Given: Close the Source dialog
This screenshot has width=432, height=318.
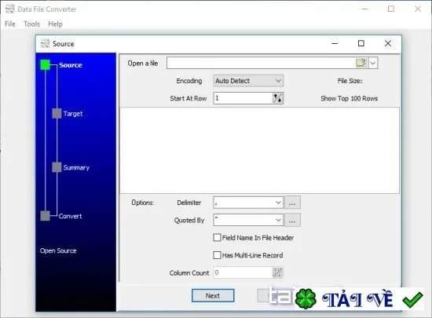Looking at the screenshot, I should point(388,43).
